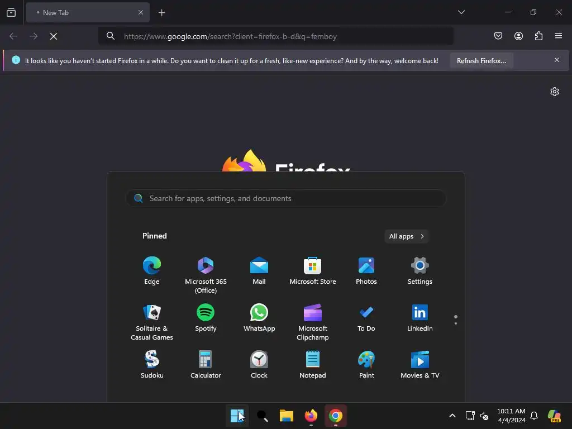Open Google Chrome from taskbar
Viewport: 572px width, 429px height.
(336, 416)
